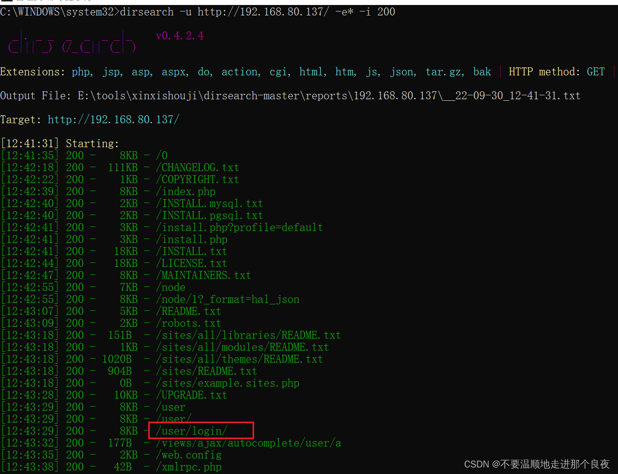The width and height of the screenshot is (618, 474).
Task: Click the /INSTALL.mysql.txt result path
Action: point(210,204)
